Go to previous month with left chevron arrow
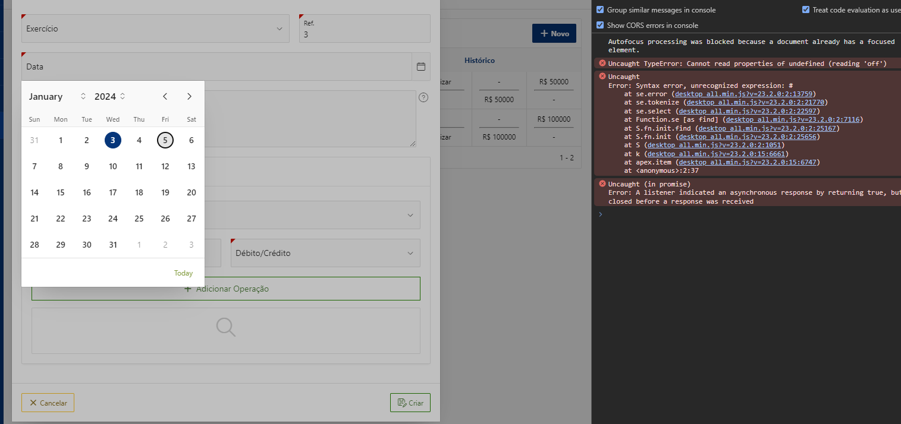 click(x=165, y=96)
